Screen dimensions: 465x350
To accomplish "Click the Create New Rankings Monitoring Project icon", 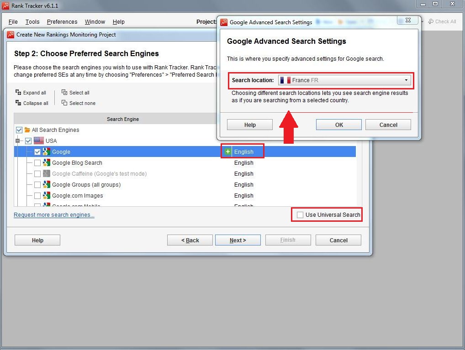I will tap(11, 35).
